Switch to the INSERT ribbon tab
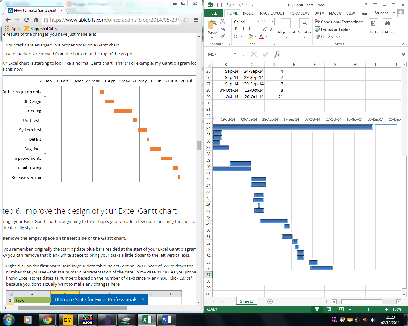Screen dimensions: 408x326 [x=249, y=13]
